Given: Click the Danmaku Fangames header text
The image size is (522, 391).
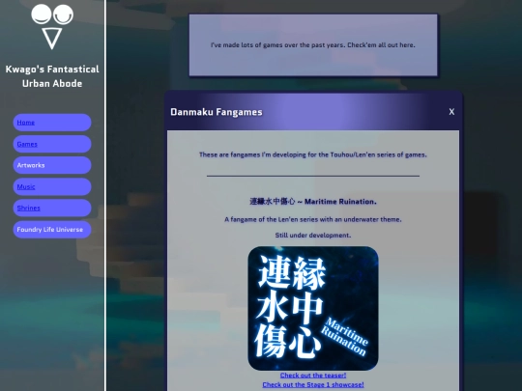Looking at the screenshot, I should (217, 112).
